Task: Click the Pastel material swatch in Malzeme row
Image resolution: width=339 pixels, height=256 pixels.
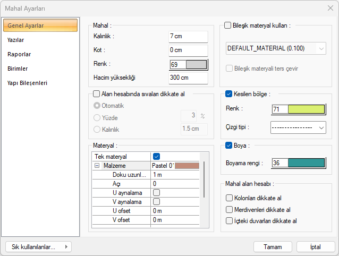Action: (x=187, y=166)
